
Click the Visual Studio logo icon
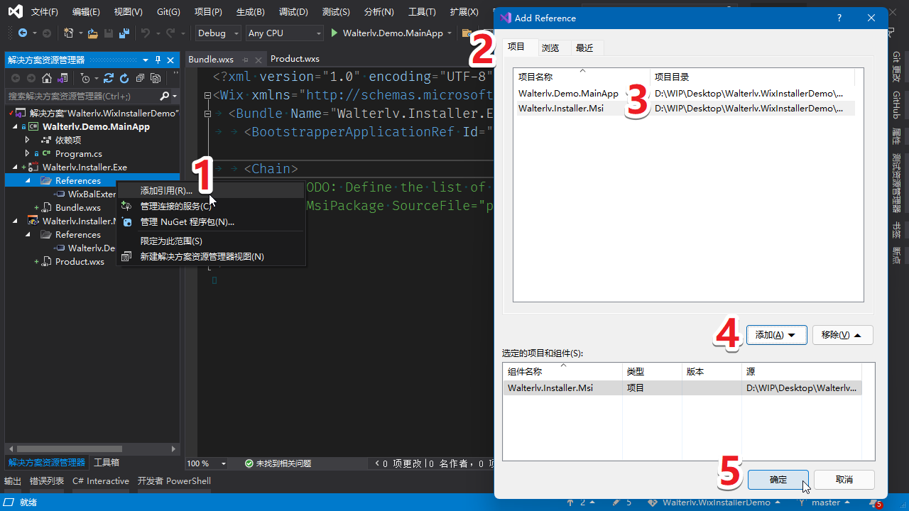pos(15,11)
